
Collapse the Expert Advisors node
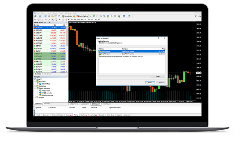pyautogui.click(x=35, y=89)
